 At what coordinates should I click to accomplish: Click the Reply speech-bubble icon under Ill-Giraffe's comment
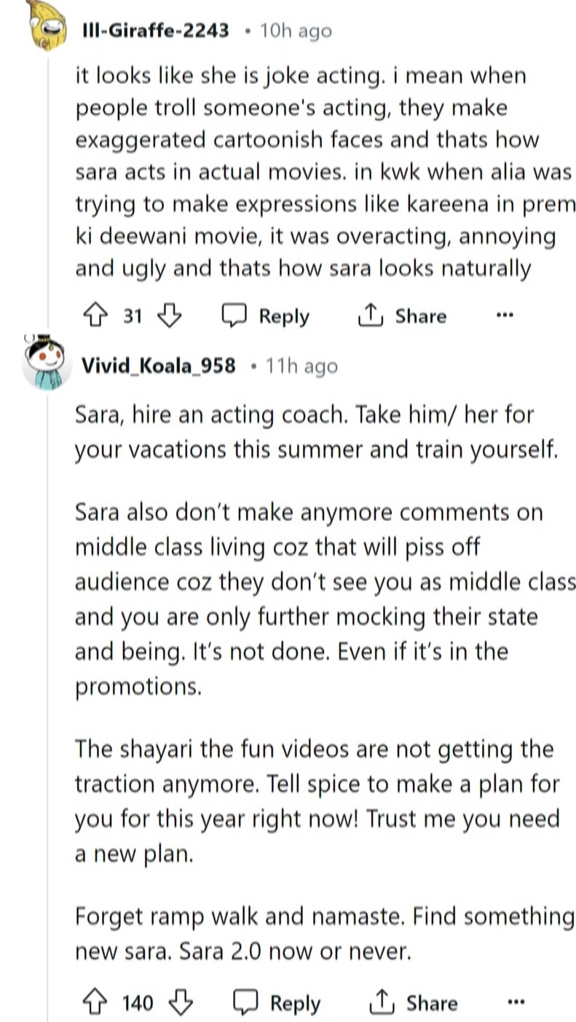tap(235, 315)
